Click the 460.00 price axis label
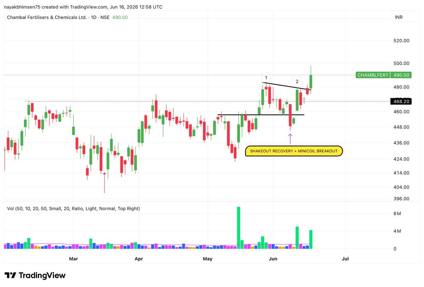 tap(401, 112)
